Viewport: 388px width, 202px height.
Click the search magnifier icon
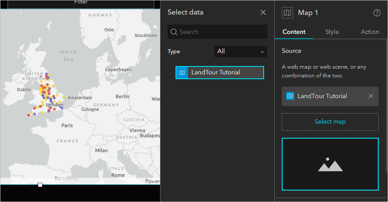tap(174, 32)
